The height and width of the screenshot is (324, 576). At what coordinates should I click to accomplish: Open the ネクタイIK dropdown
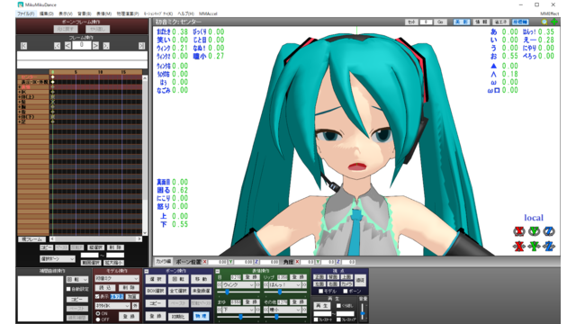click(x=112, y=306)
